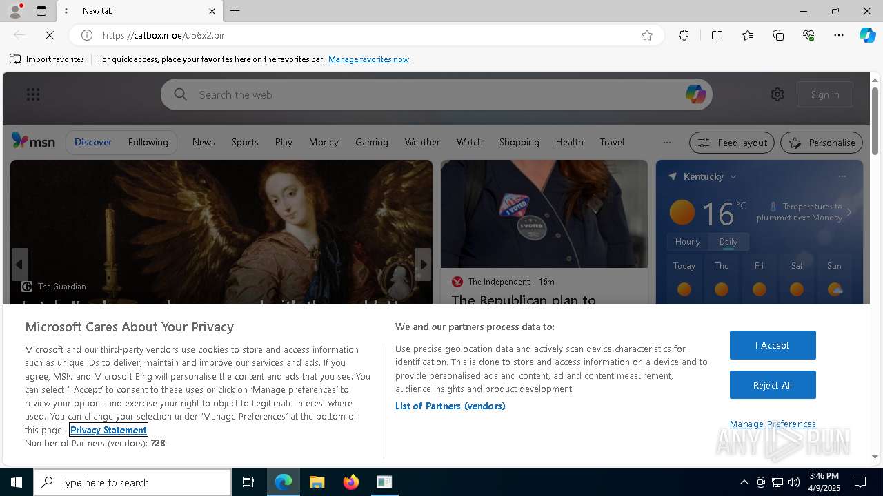Open the Money category
The height and width of the screenshot is (496, 883).
pyautogui.click(x=324, y=142)
